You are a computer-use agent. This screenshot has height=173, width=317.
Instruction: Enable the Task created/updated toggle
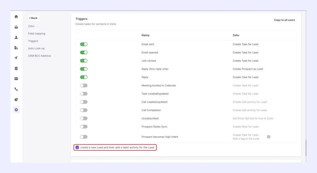84,94
